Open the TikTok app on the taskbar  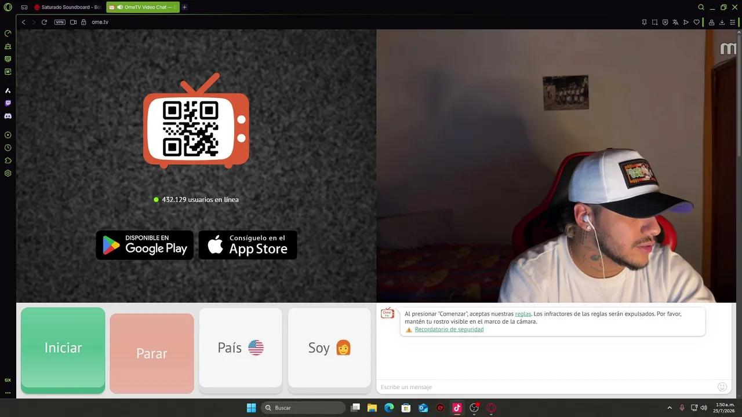tap(457, 408)
